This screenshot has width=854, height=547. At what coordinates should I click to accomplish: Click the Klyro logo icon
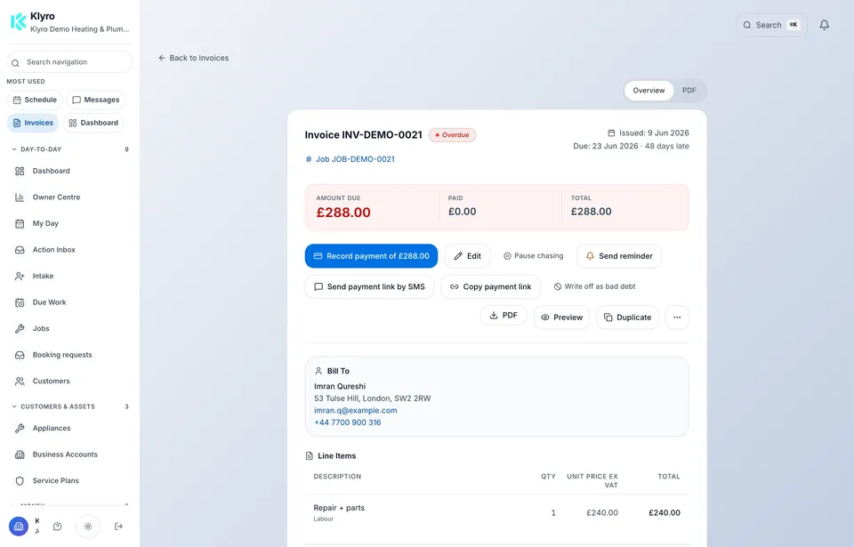point(19,22)
